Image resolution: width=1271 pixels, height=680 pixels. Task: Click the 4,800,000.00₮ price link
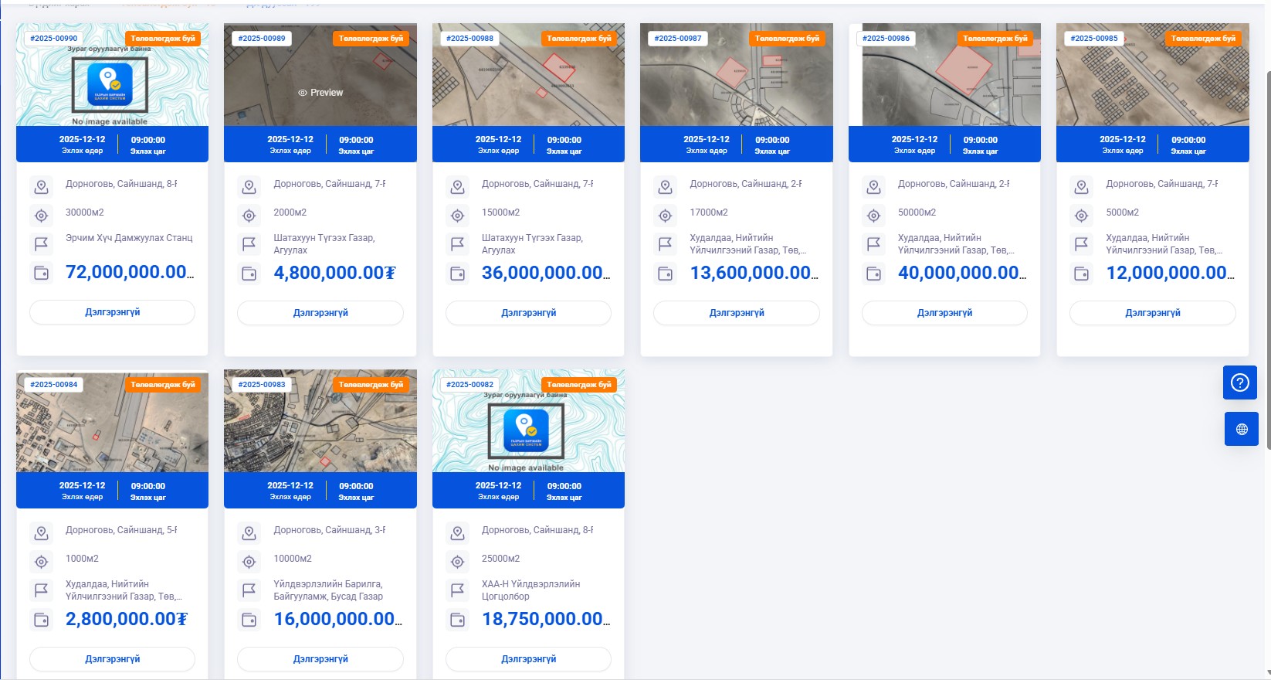click(x=334, y=273)
